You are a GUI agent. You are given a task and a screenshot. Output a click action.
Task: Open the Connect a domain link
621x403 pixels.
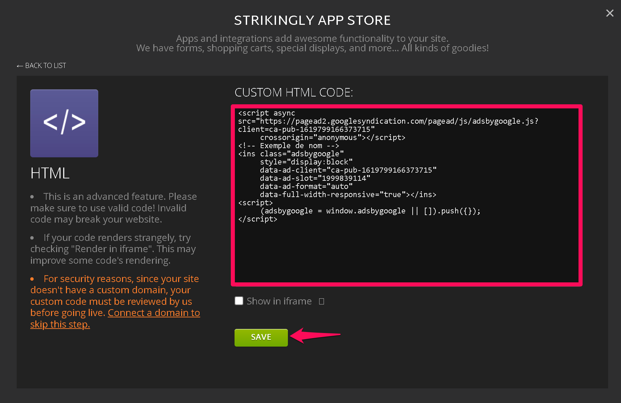tap(115, 318)
